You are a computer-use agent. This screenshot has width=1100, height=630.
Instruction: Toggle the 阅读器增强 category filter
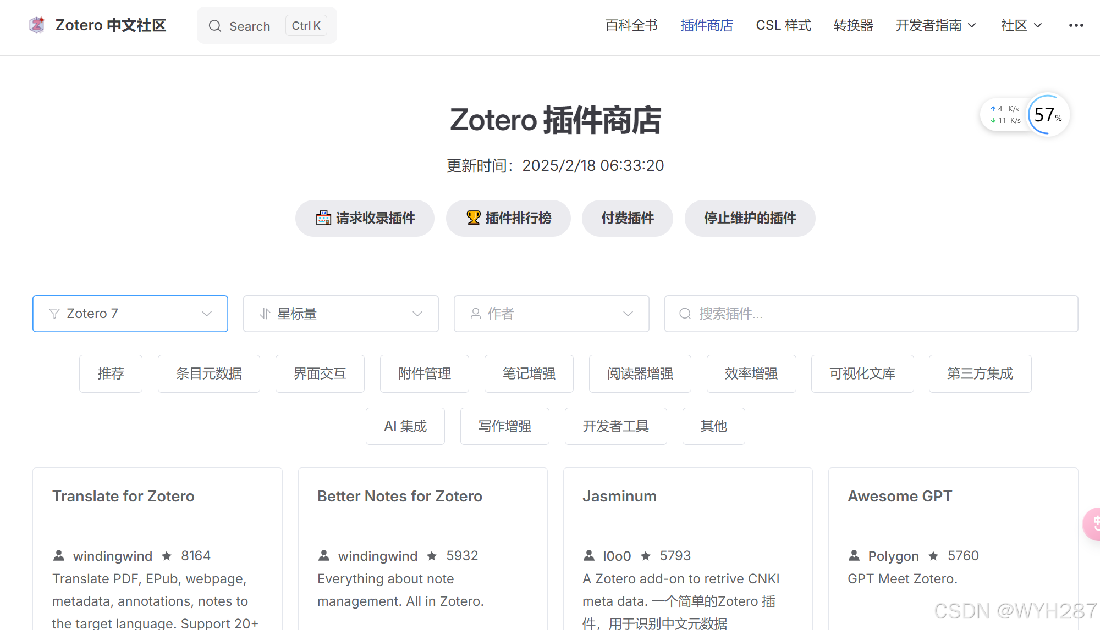640,373
